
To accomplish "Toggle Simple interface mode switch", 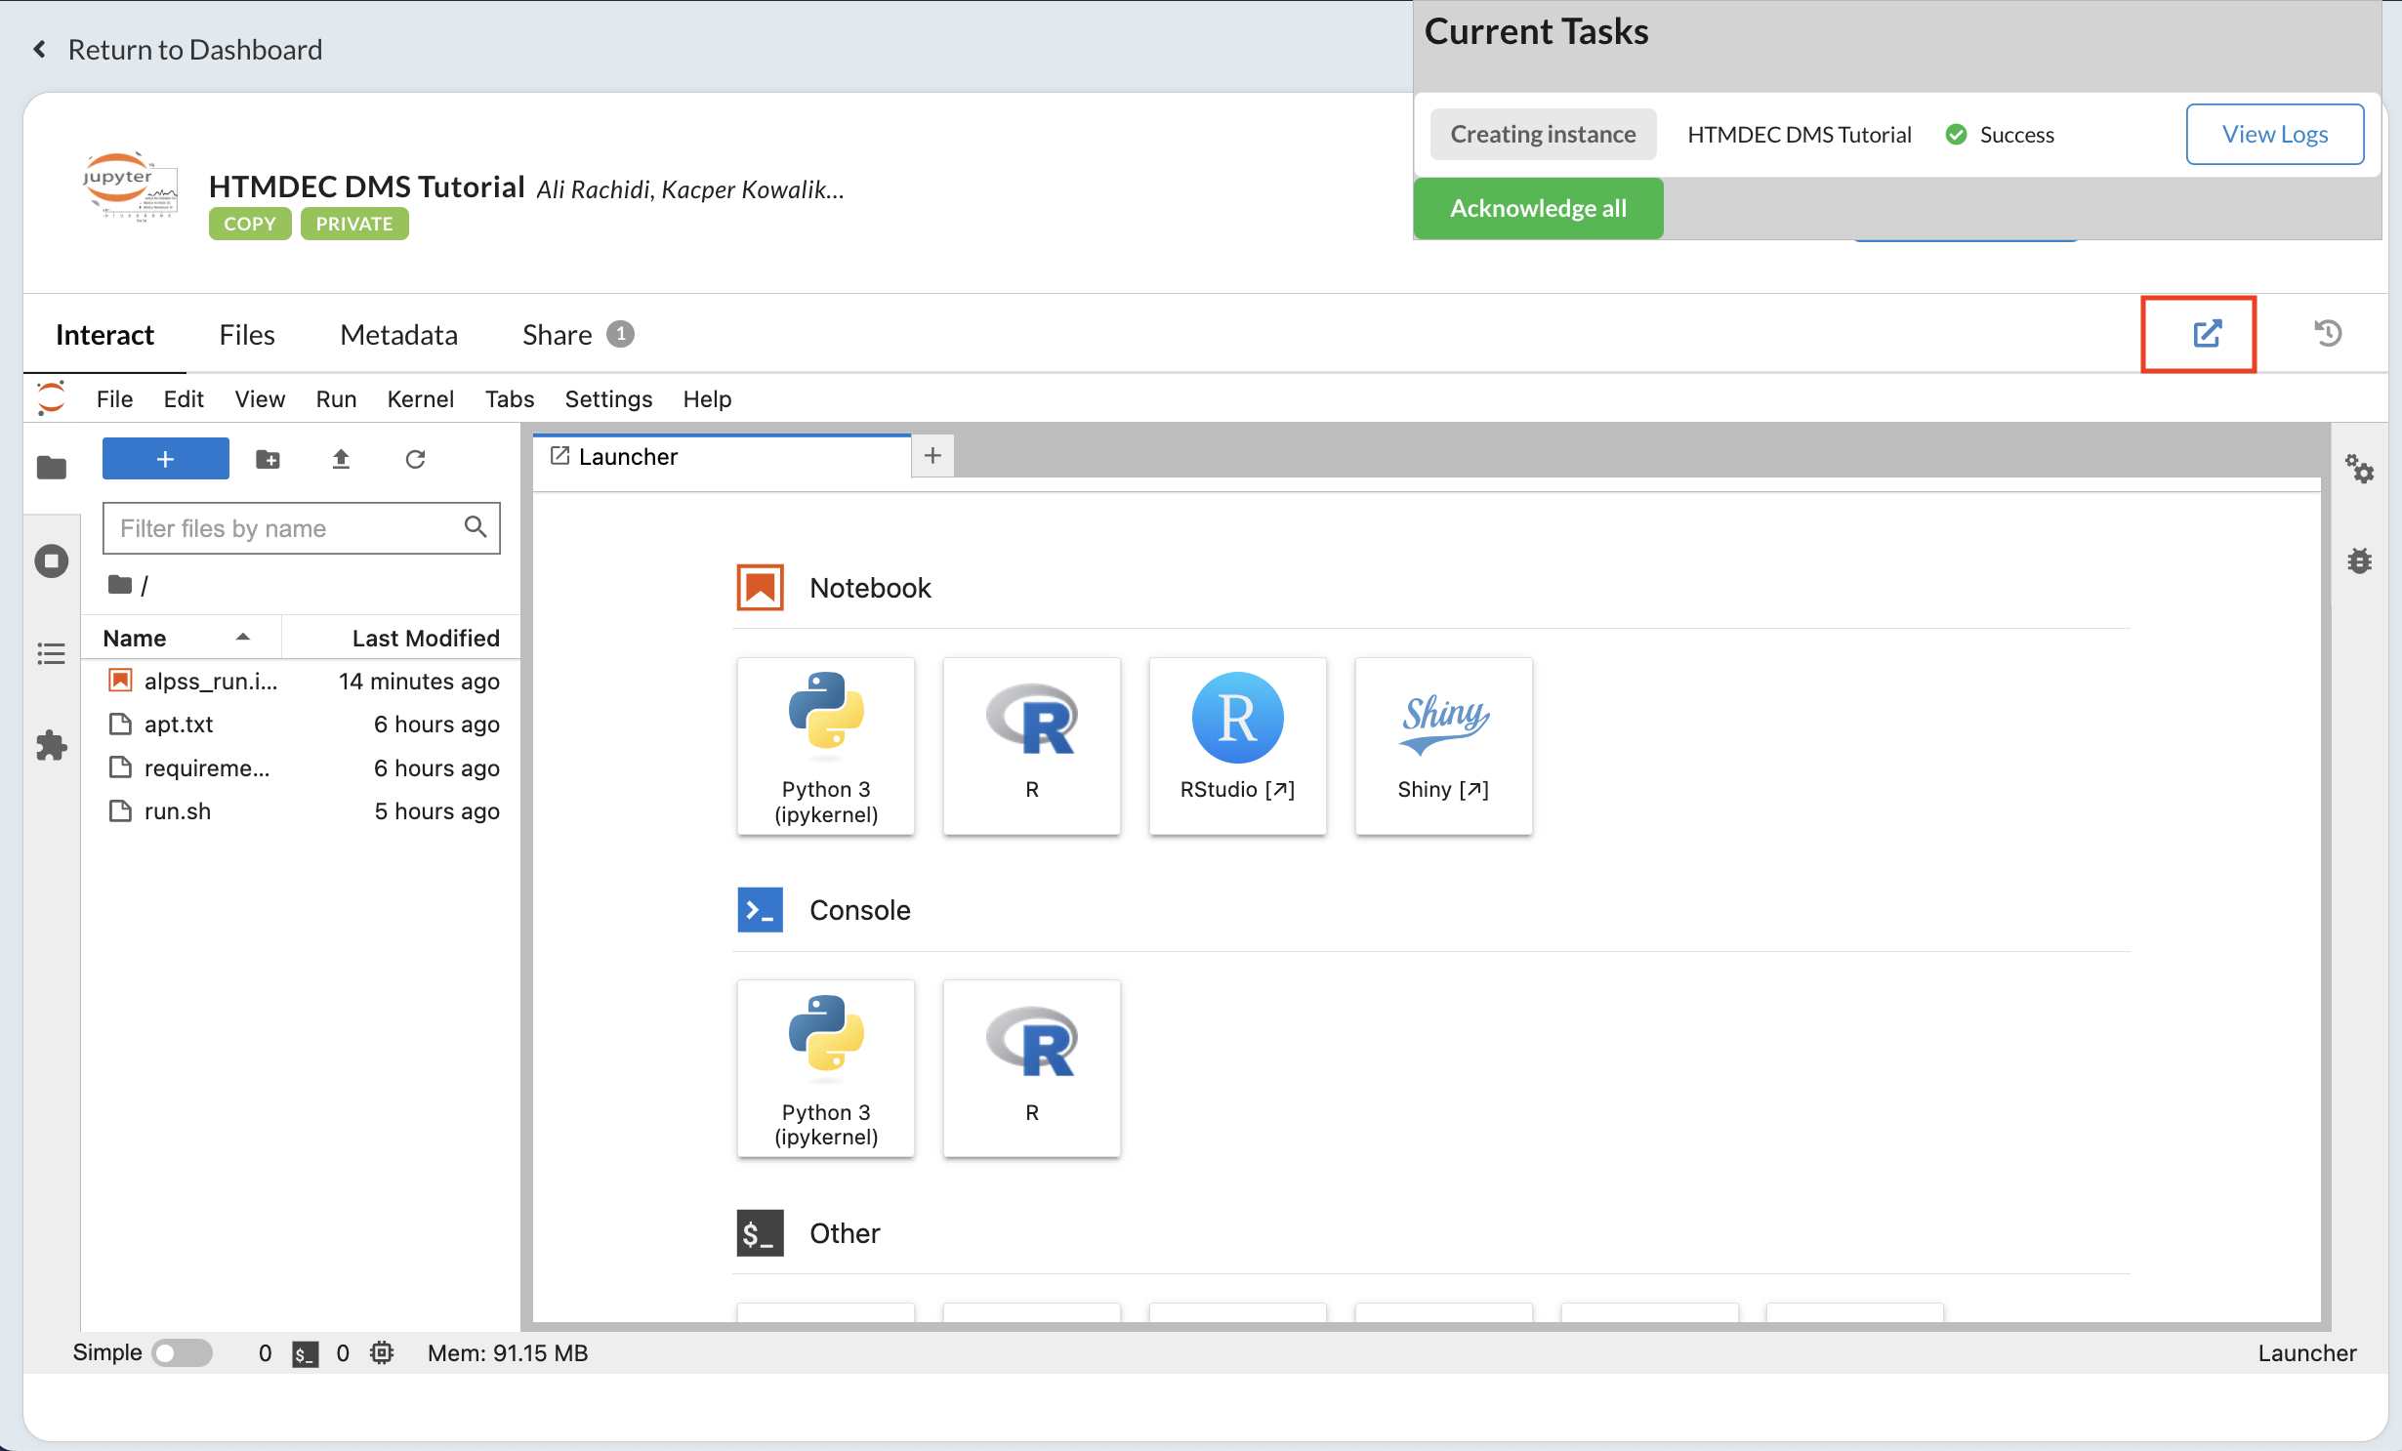I will pos(183,1353).
